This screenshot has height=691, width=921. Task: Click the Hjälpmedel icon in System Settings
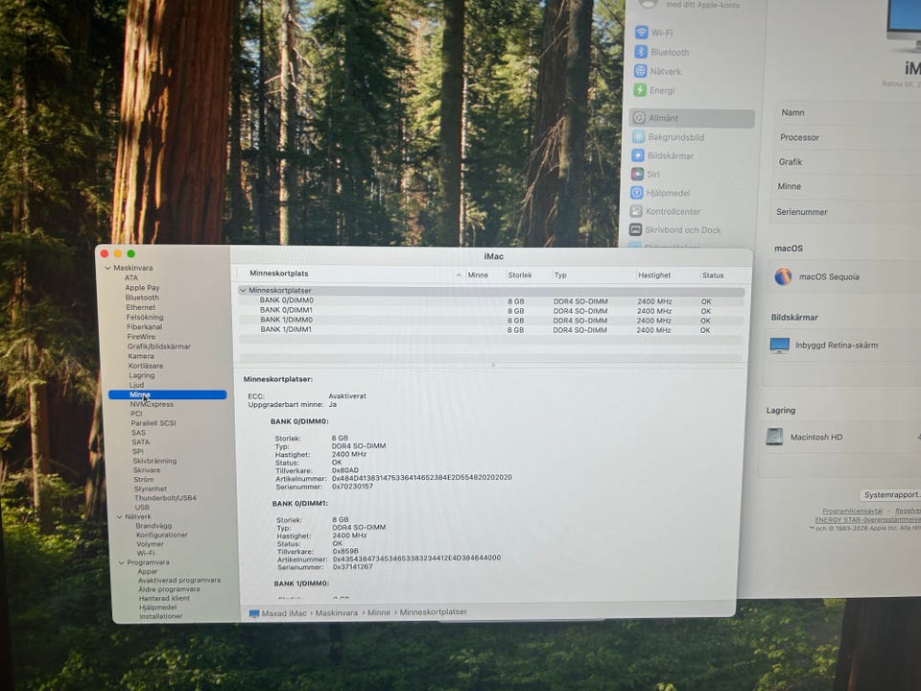coord(637,193)
